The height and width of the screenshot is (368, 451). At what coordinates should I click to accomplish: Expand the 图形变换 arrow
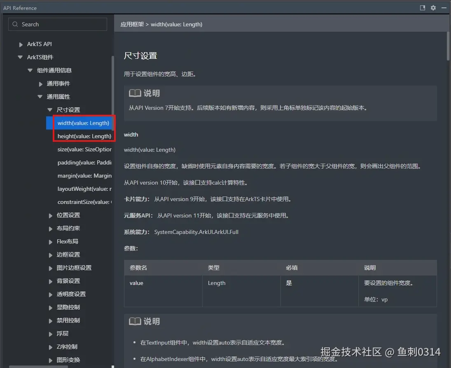click(x=50, y=360)
